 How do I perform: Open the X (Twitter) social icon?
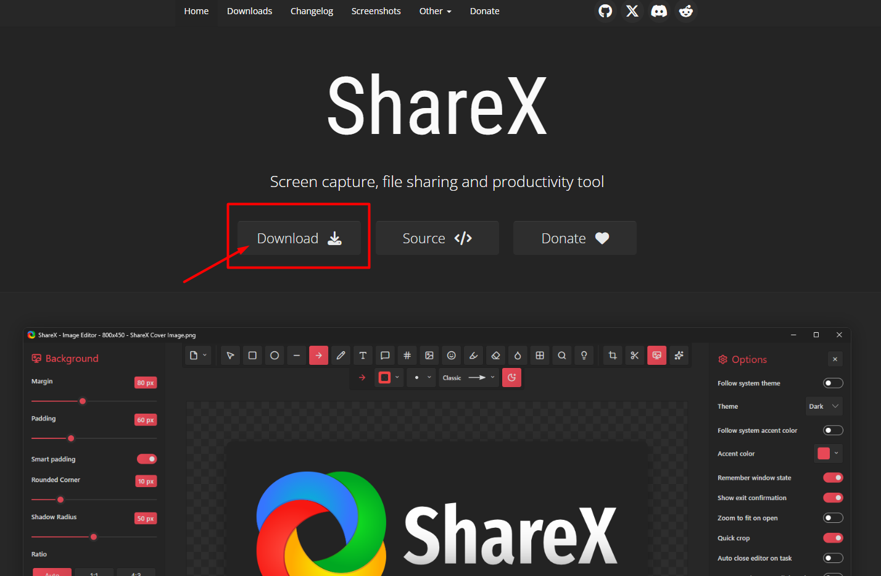tap(632, 11)
